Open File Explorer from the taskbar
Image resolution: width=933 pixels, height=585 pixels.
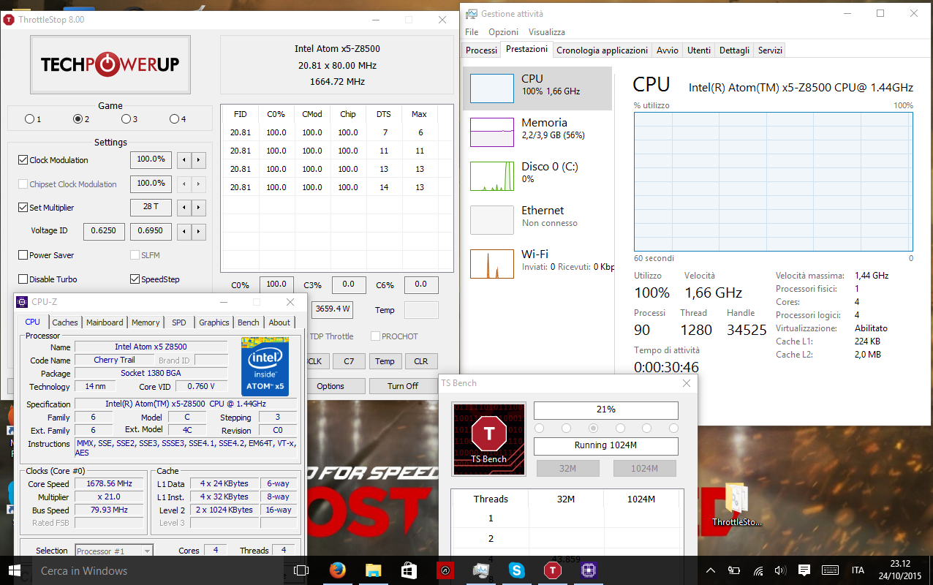tap(373, 570)
